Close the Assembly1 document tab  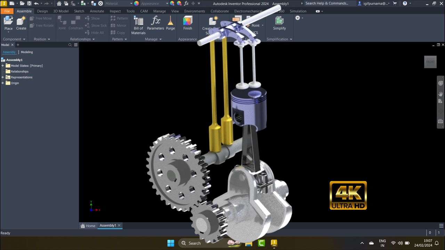(119, 225)
